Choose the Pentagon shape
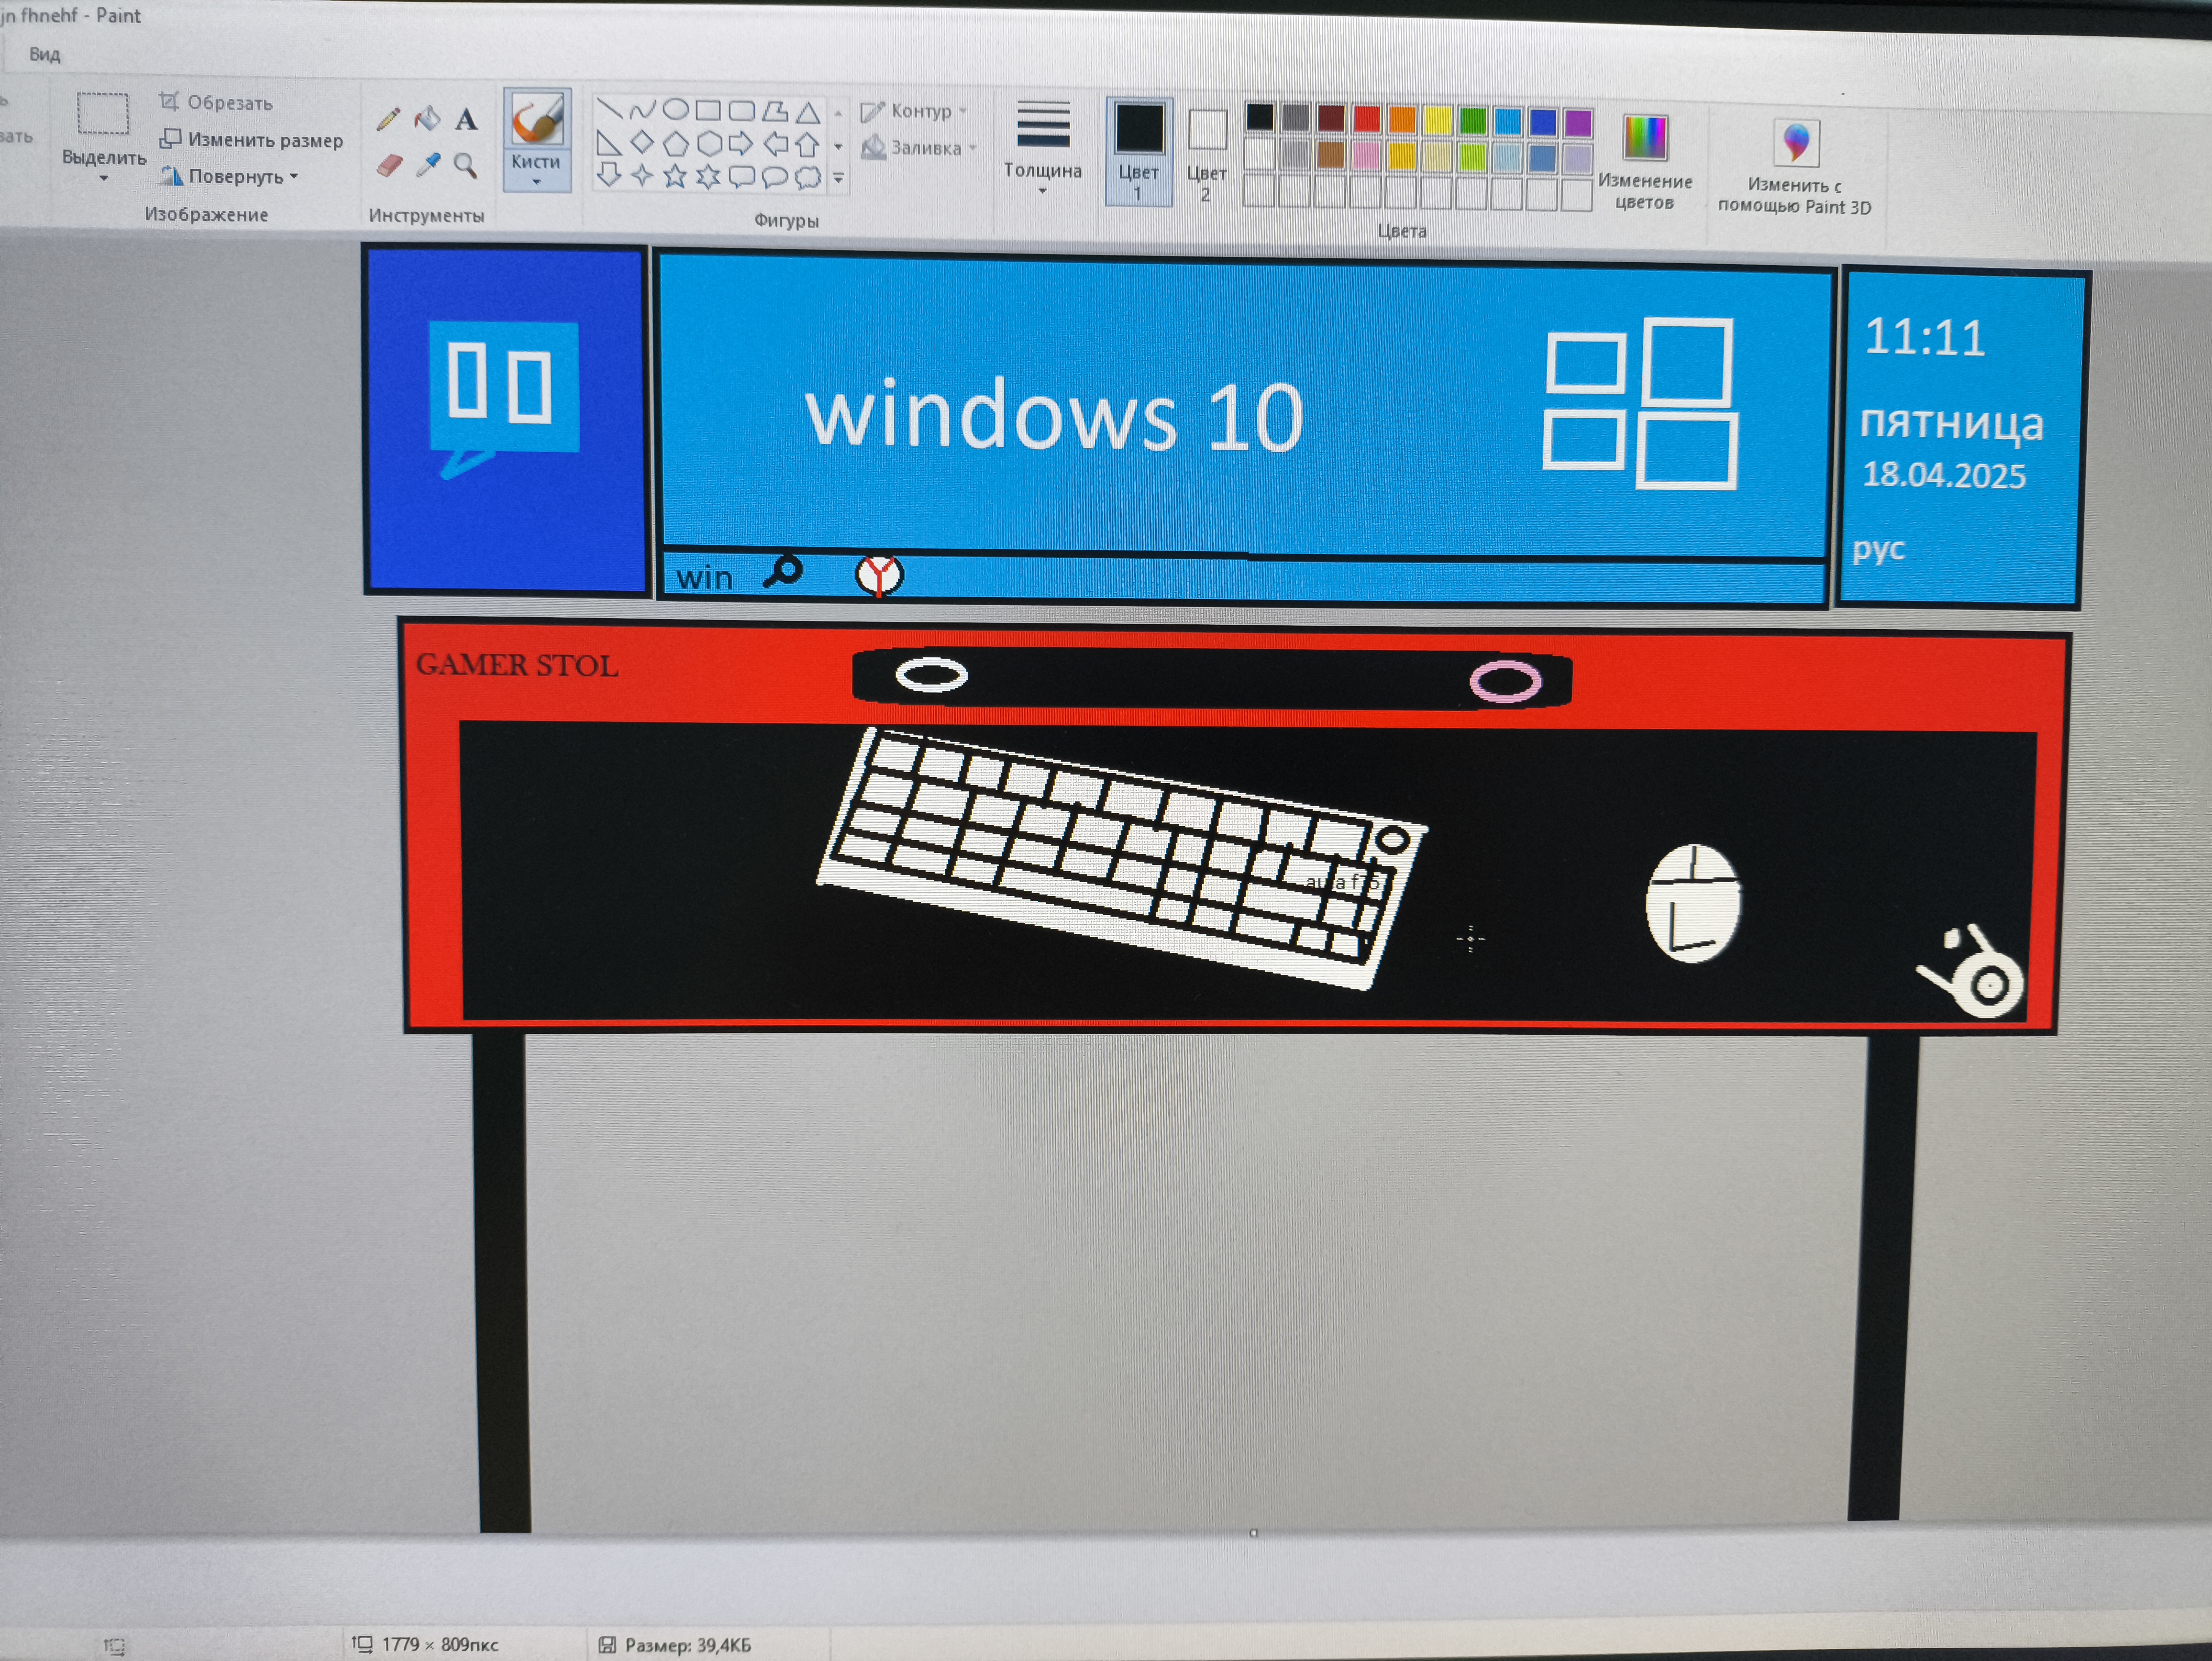 pos(676,144)
